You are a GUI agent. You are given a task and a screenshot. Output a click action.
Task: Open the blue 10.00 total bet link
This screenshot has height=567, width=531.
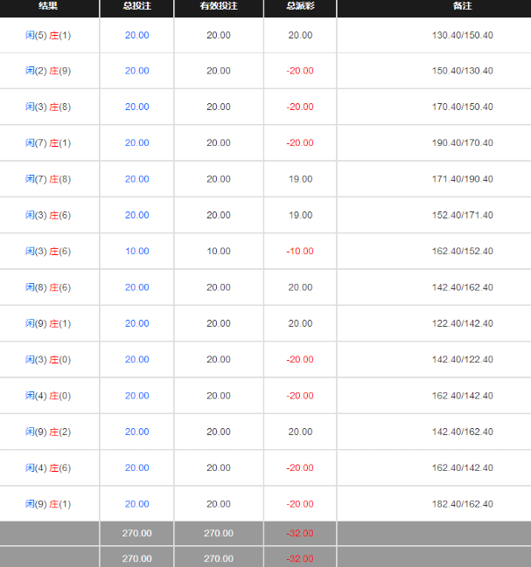[136, 251]
